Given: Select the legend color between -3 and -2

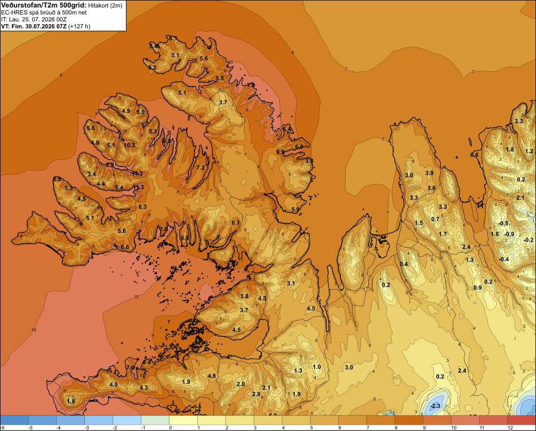Looking at the screenshot, I should click(x=99, y=420).
